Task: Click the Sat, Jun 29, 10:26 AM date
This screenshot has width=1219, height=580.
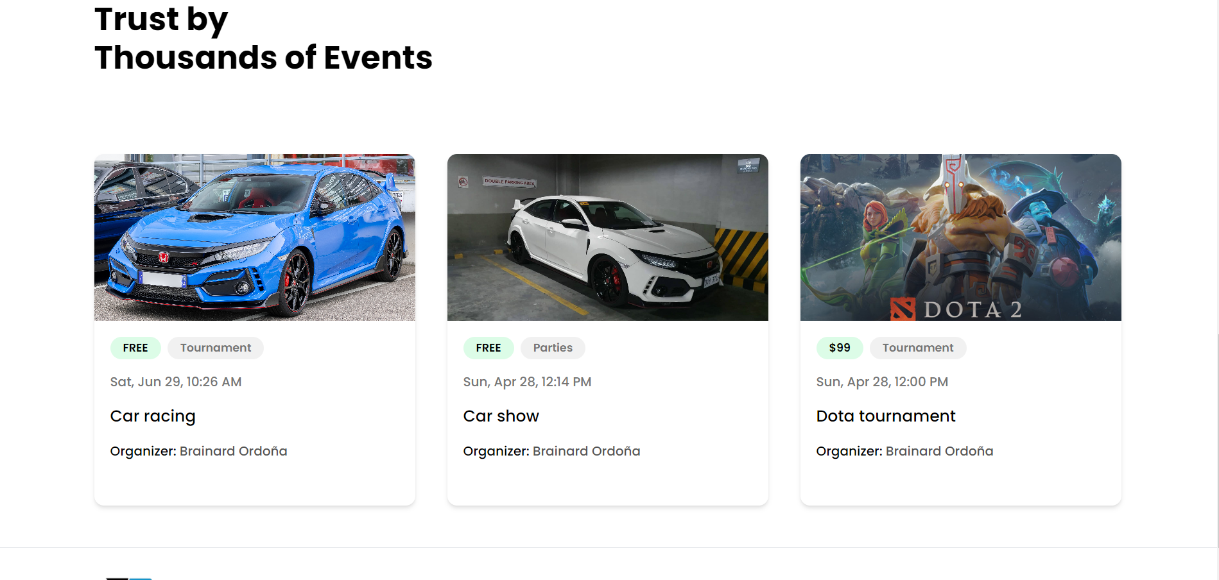Action: click(x=176, y=382)
